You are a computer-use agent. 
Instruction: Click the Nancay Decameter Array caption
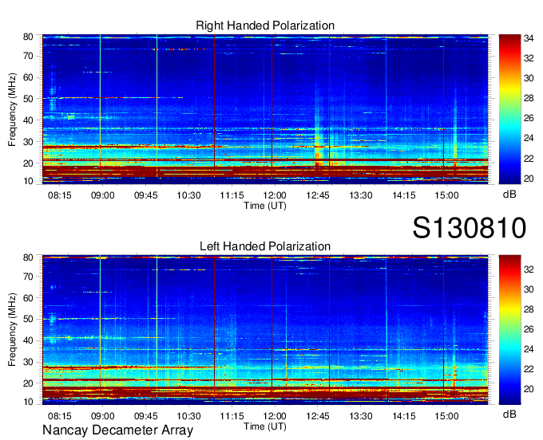pyautogui.click(x=117, y=430)
